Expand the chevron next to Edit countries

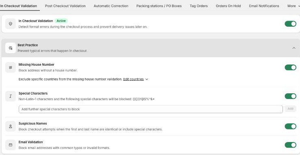coord(147,79)
